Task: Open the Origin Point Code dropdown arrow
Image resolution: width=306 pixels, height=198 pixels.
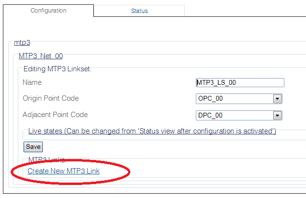Action: coord(277,99)
